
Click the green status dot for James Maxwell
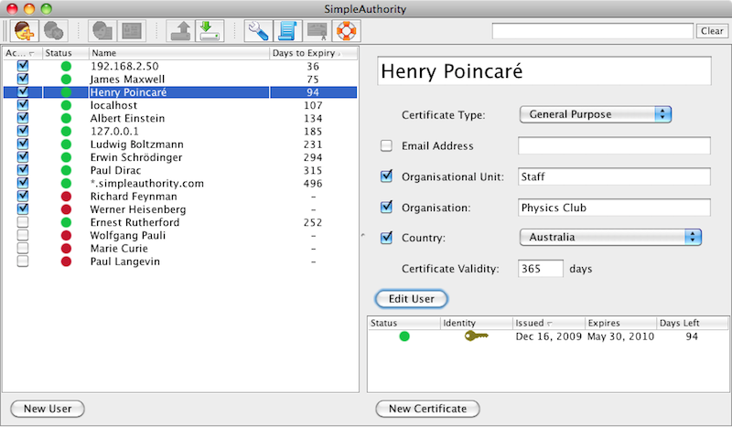pos(65,80)
